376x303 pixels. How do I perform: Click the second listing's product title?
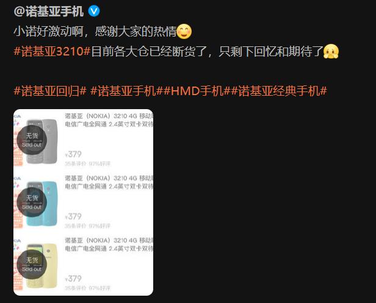point(109,182)
